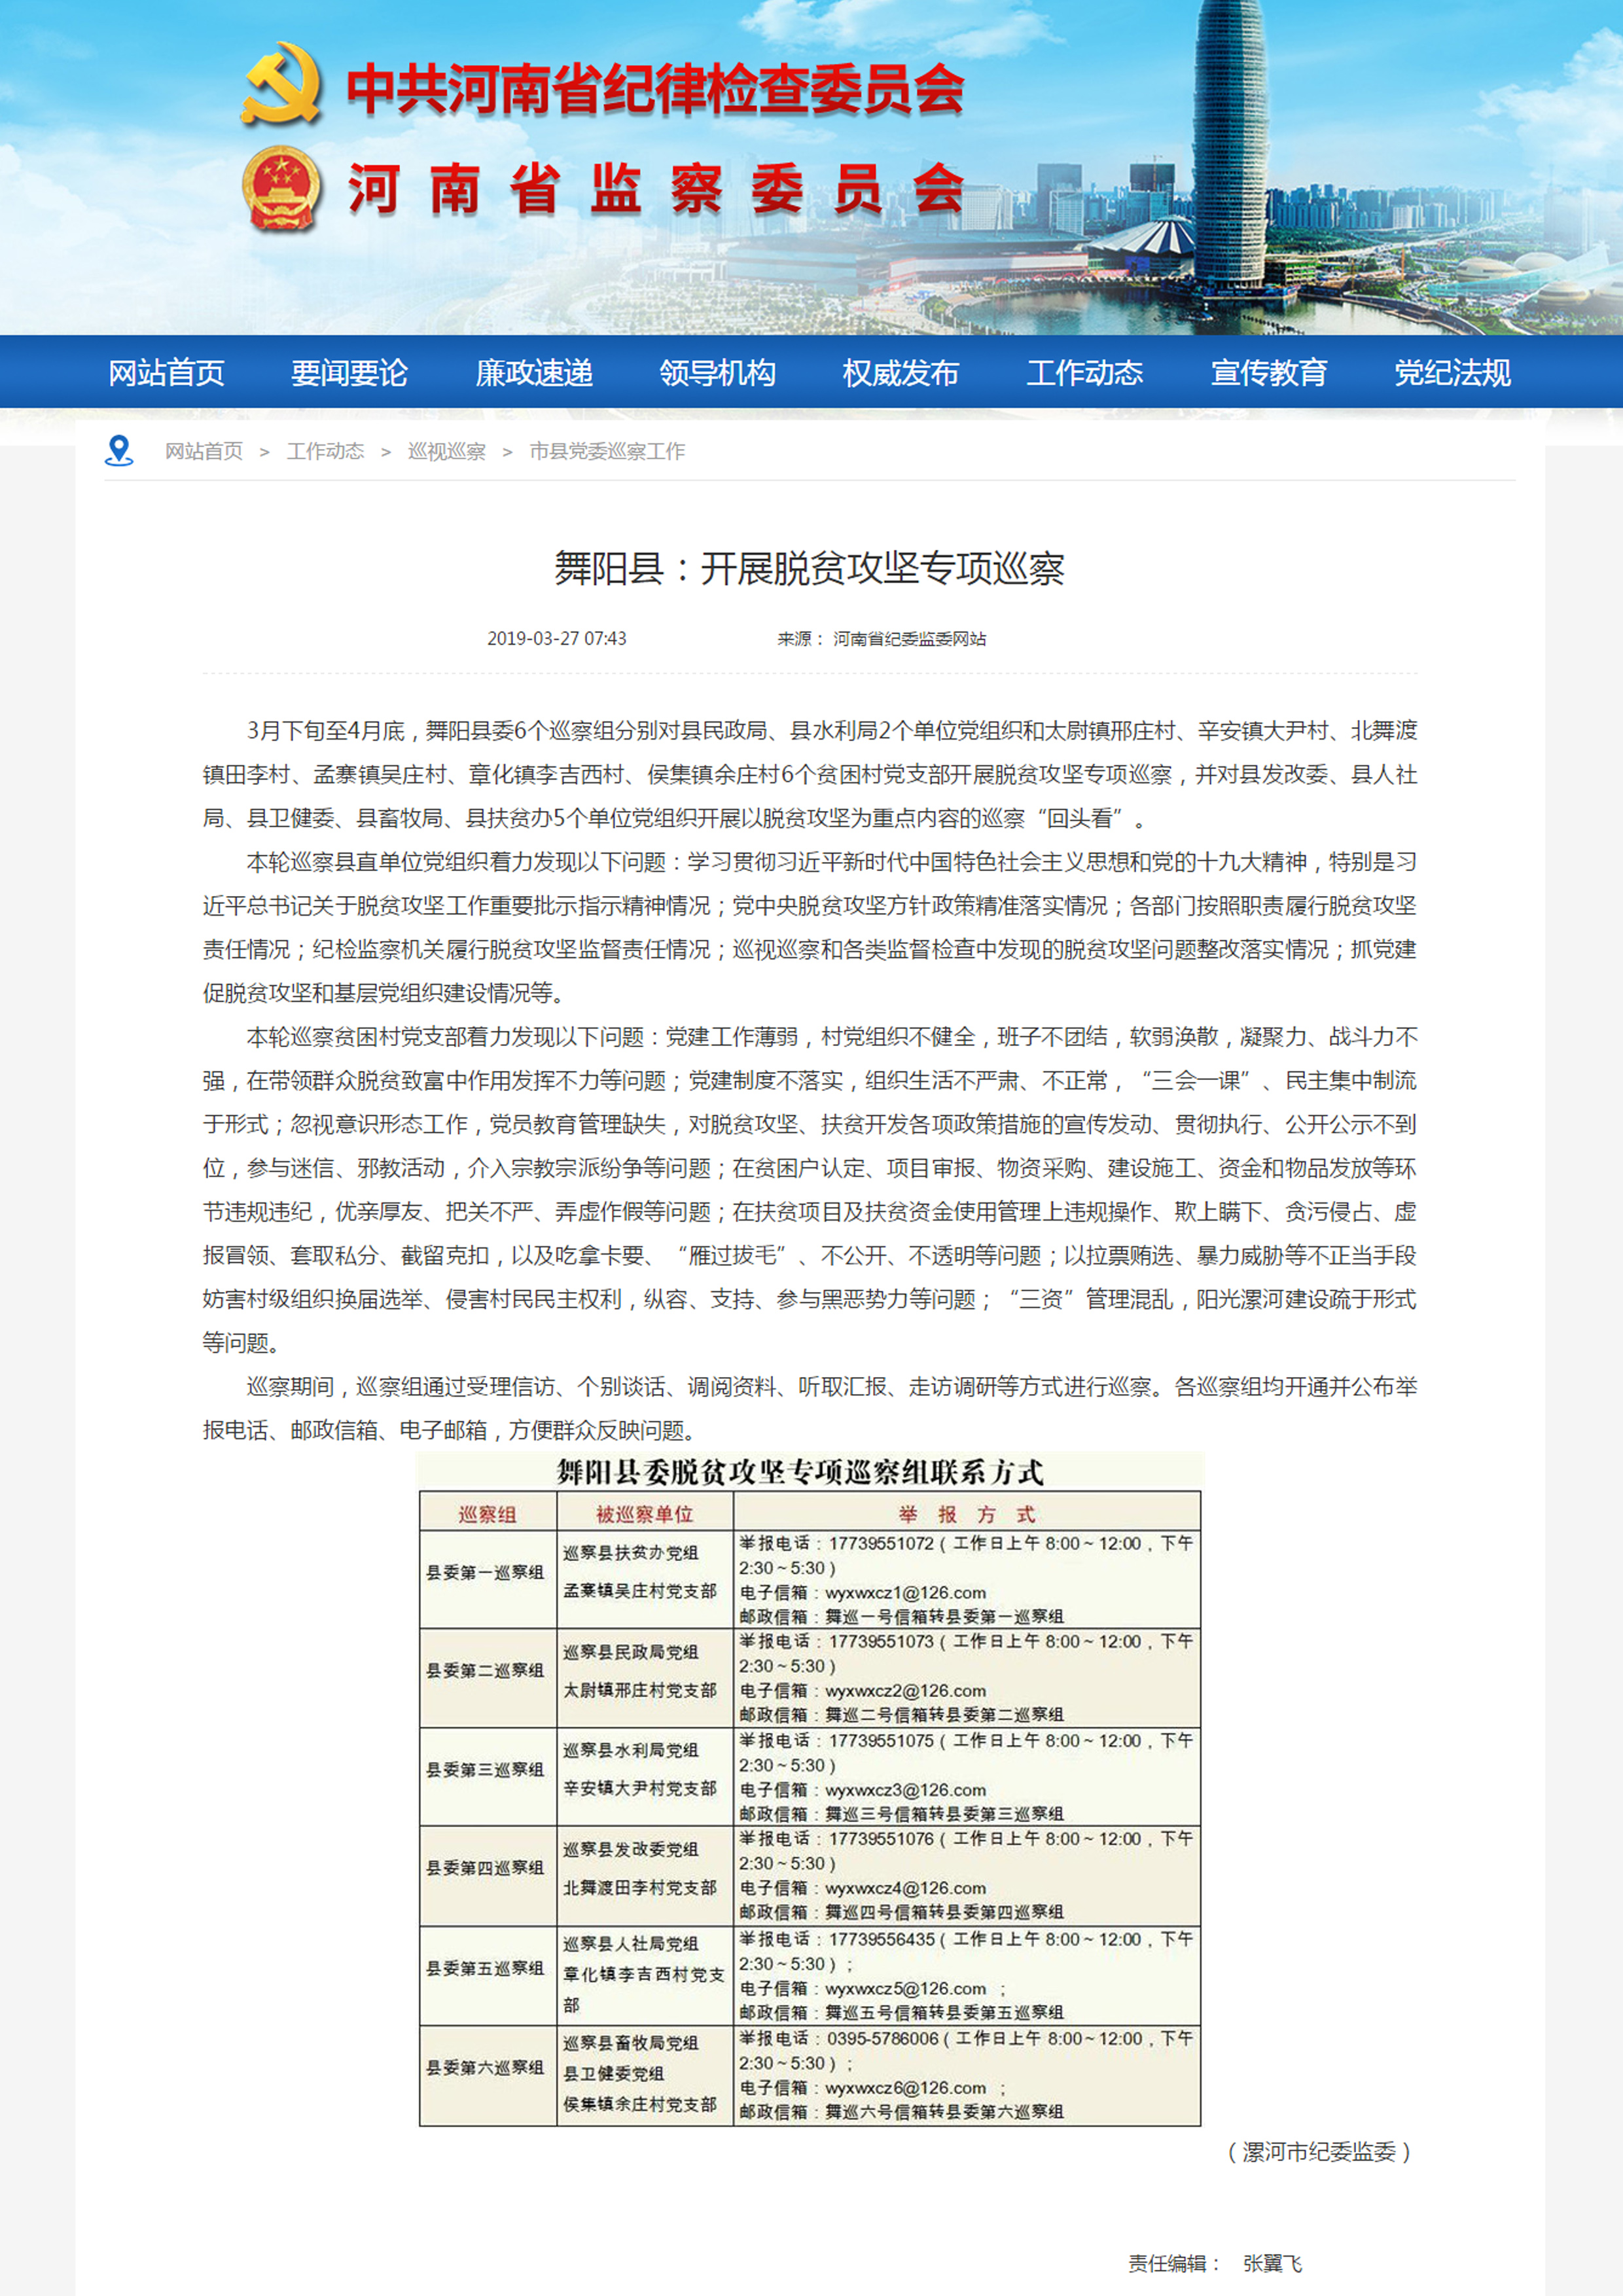
Task: Click the phone number 17739551072
Action: [x=881, y=1543]
